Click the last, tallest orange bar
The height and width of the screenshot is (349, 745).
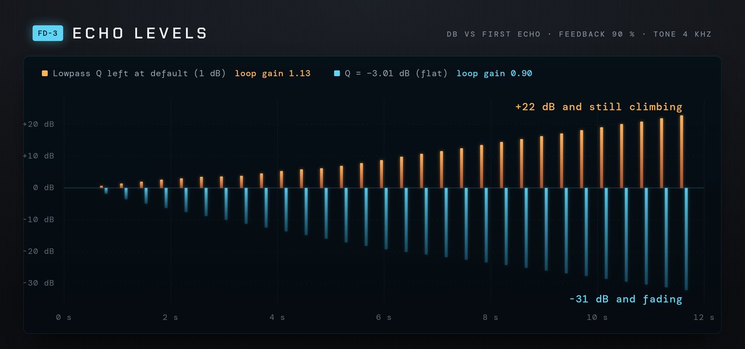682,151
